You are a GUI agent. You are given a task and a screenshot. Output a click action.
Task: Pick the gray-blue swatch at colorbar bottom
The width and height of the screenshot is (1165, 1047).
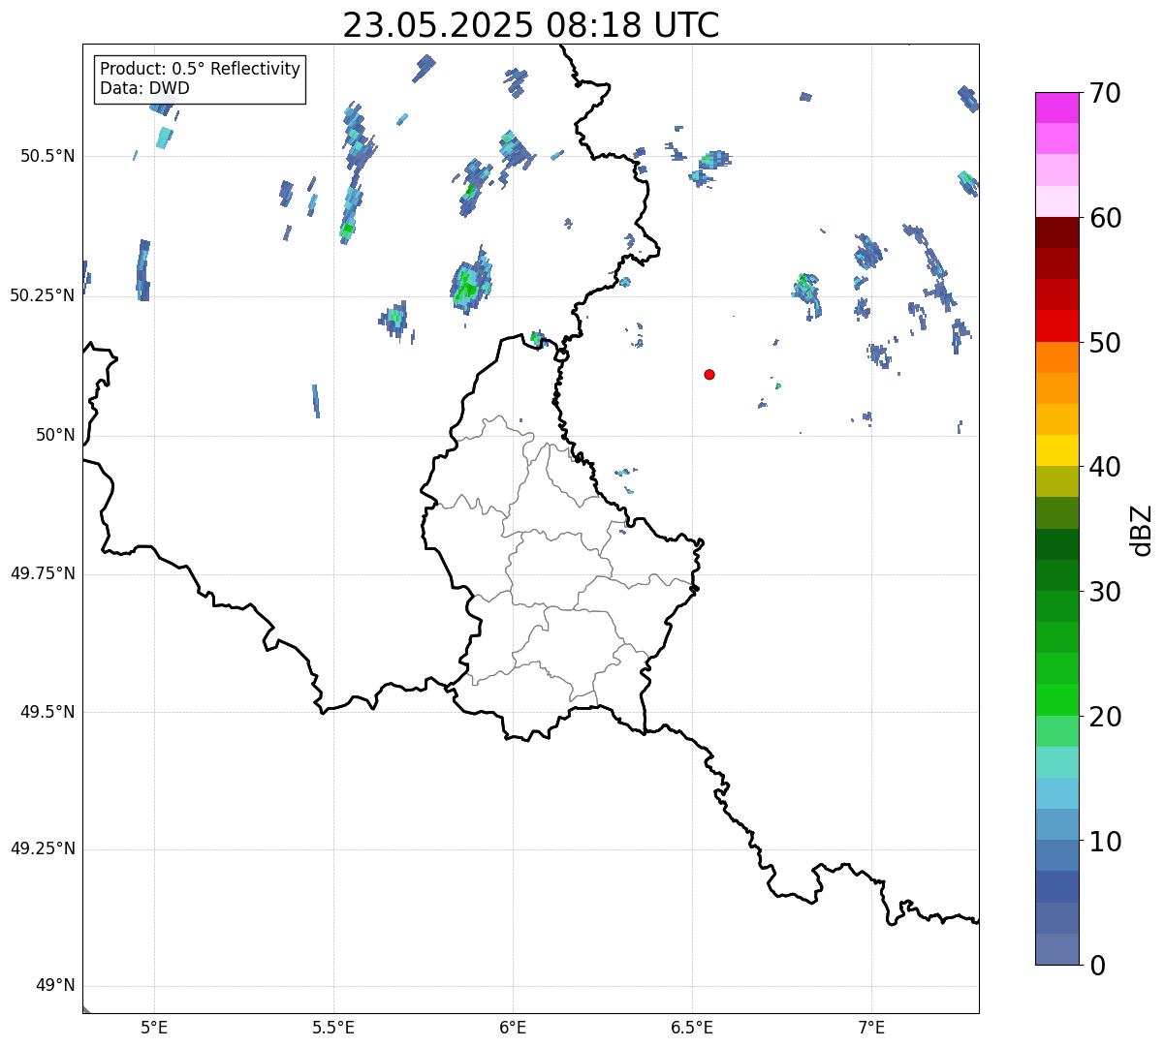1056,949
